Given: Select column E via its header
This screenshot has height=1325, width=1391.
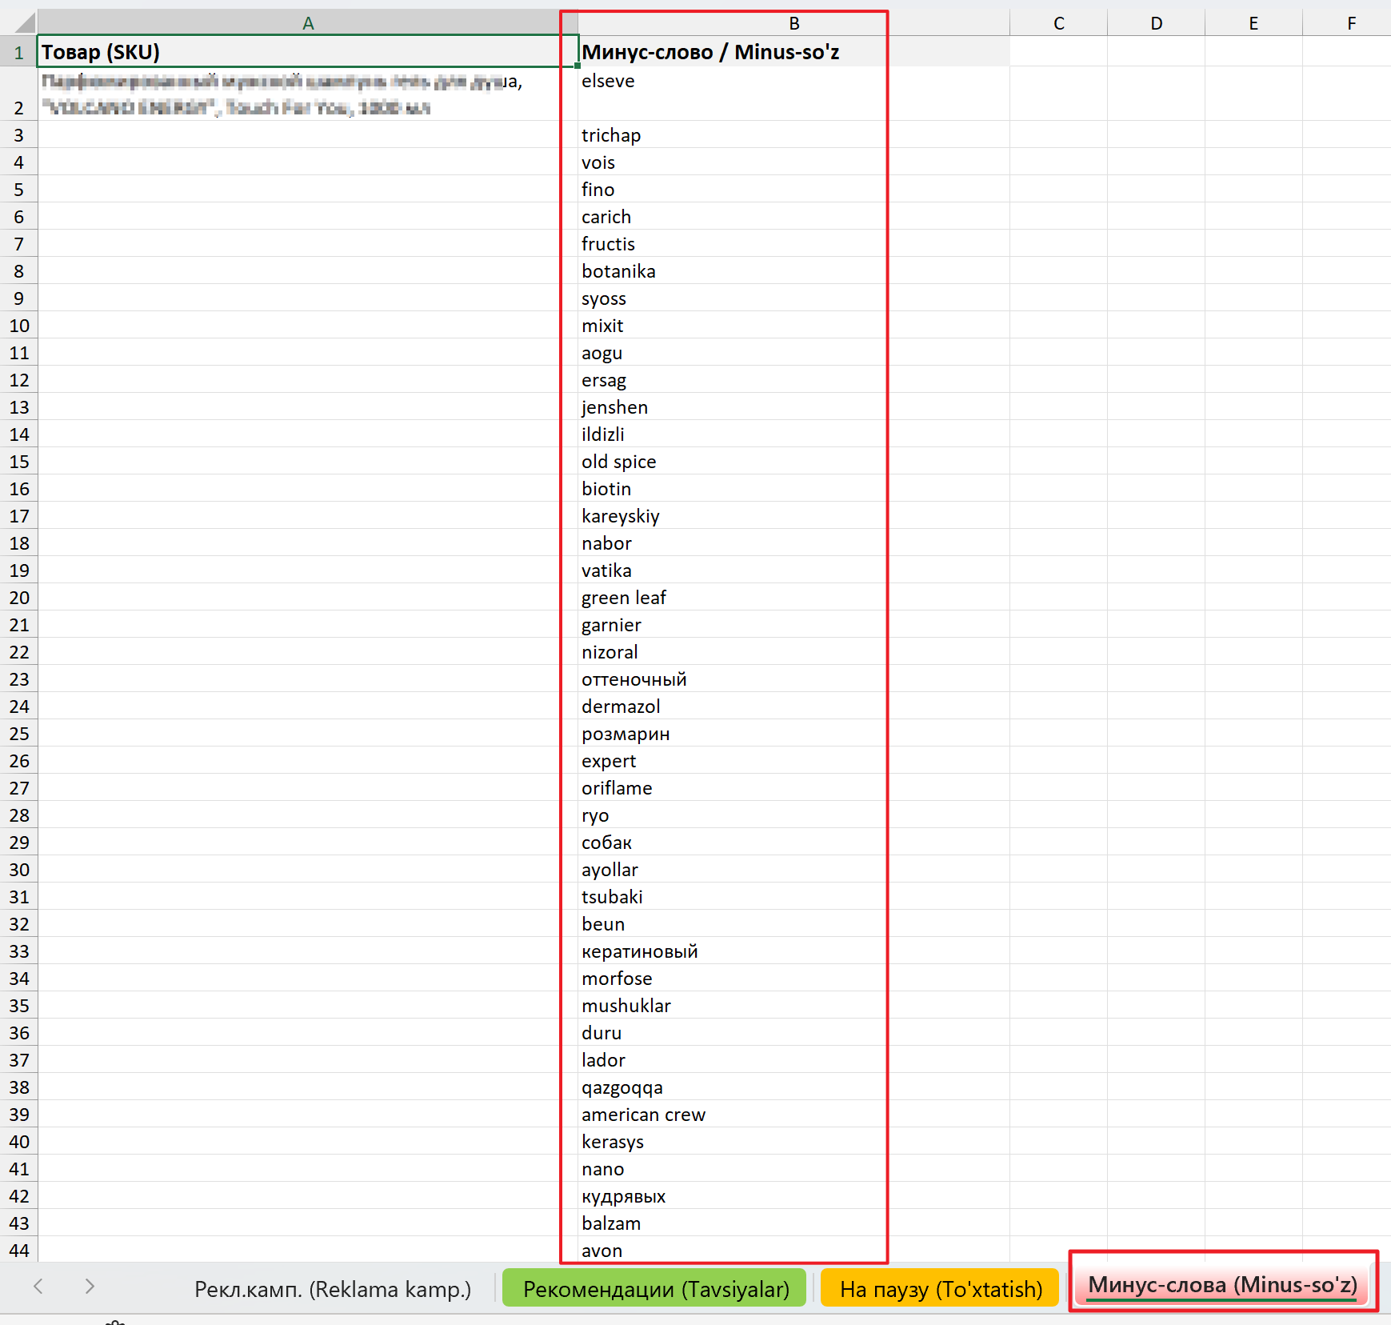Looking at the screenshot, I should pyautogui.click(x=1253, y=23).
